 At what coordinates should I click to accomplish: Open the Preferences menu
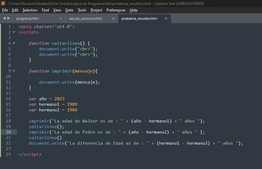pos(116,10)
